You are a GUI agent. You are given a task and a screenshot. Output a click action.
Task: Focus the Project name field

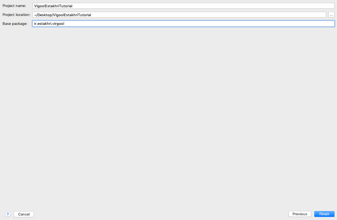(183, 6)
